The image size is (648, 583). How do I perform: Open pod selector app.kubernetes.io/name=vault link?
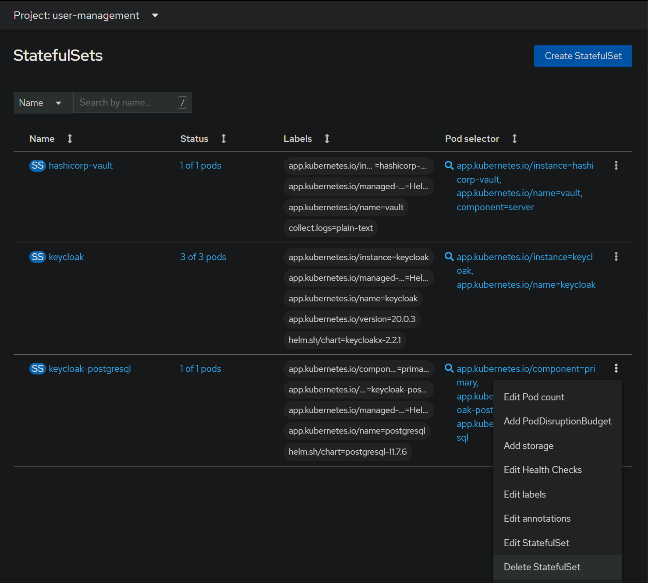tap(520, 193)
